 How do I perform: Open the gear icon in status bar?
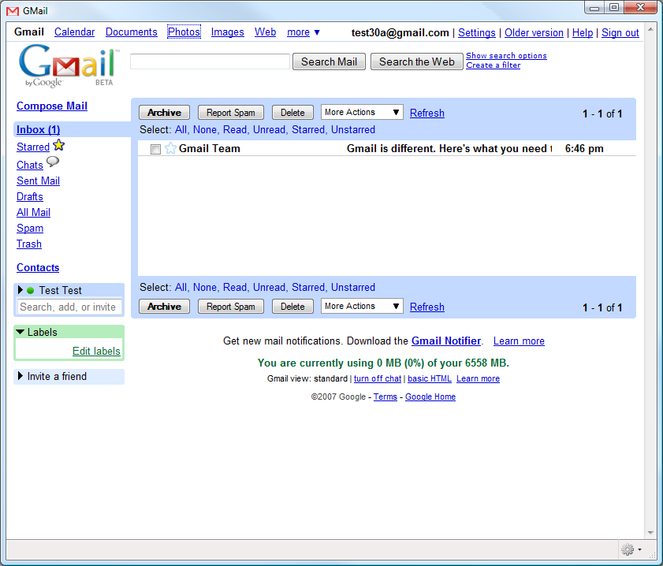(x=628, y=549)
